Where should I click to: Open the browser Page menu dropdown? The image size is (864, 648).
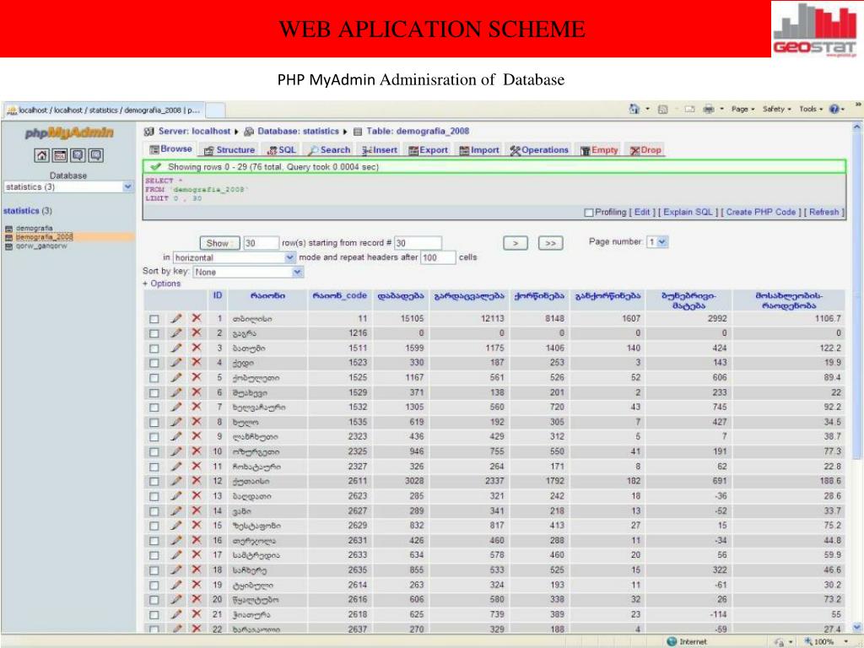(x=742, y=109)
